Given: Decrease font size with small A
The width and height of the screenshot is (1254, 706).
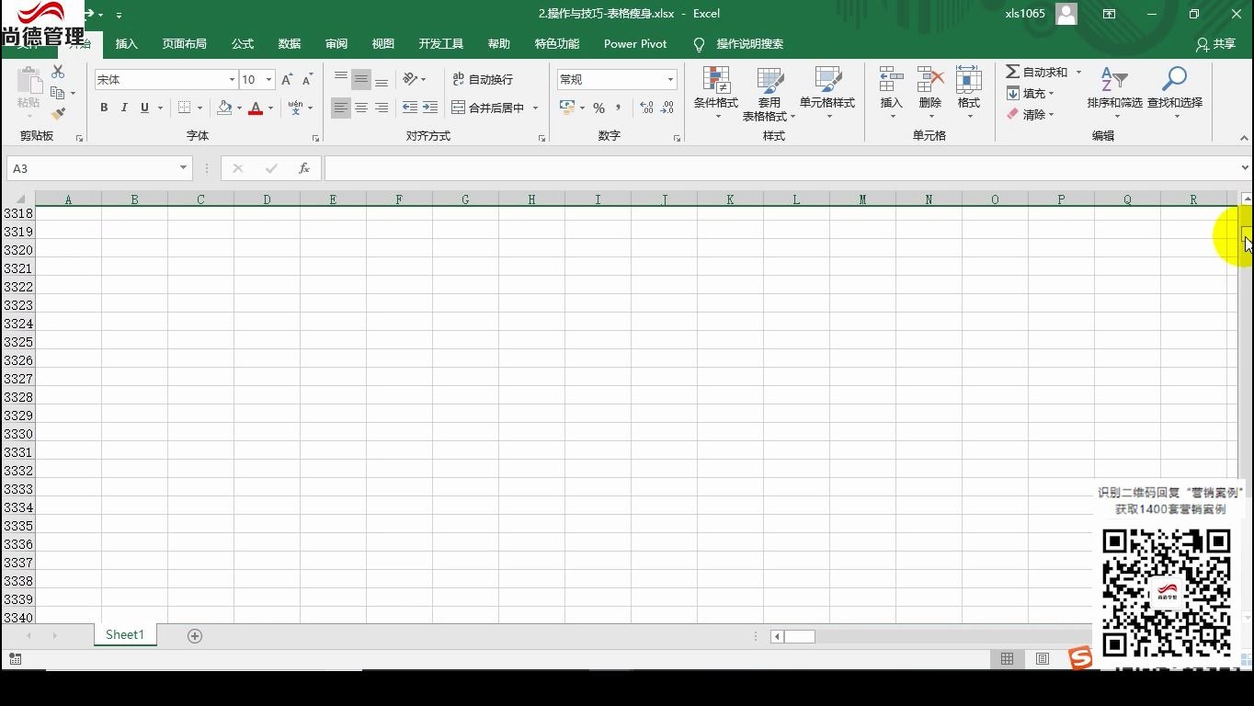Looking at the screenshot, I should pyautogui.click(x=308, y=80).
